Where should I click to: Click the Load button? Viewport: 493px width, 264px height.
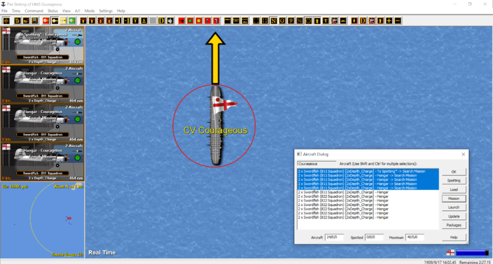[x=454, y=190]
